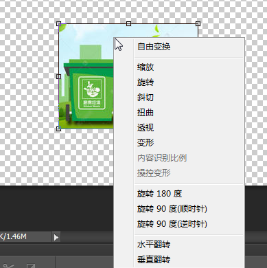
Task: Click the top-left transform handle
Action: coord(58,23)
